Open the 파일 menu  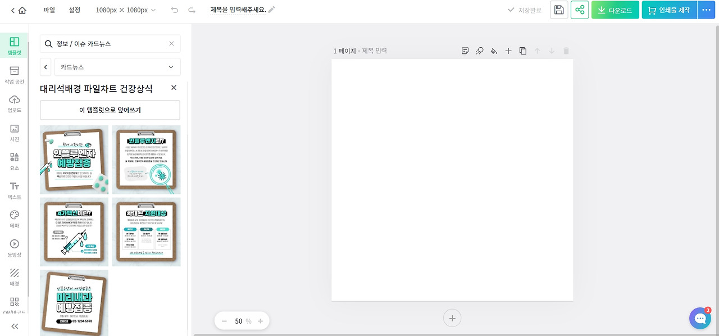pos(48,10)
